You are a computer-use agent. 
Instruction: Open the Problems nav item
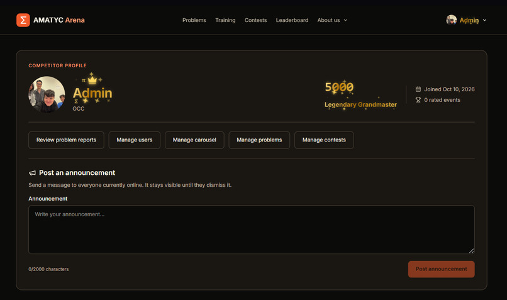point(194,20)
